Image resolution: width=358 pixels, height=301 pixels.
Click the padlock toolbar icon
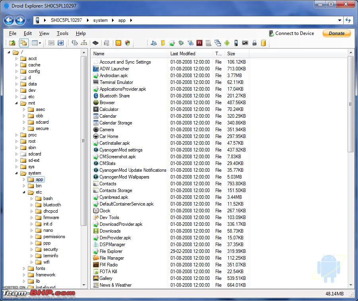[254, 43]
